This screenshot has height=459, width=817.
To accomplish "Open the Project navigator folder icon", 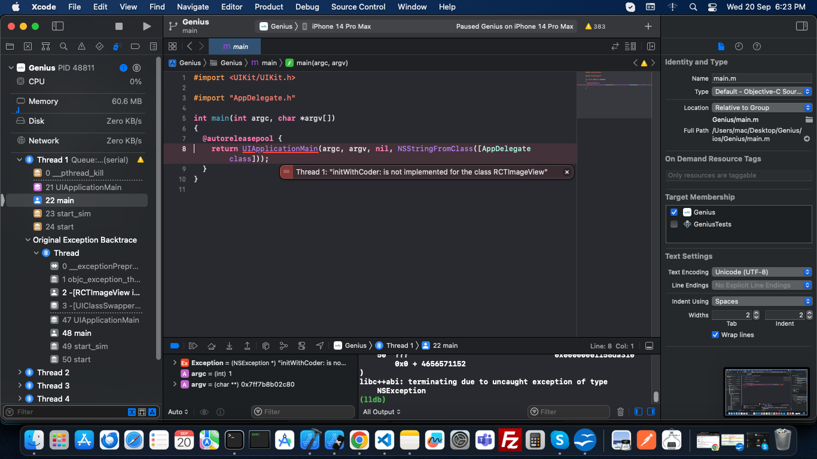I will click(x=10, y=46).
